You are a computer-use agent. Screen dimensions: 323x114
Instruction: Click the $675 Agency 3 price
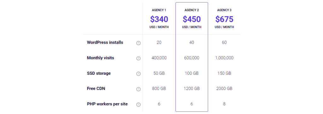point(224,19)
